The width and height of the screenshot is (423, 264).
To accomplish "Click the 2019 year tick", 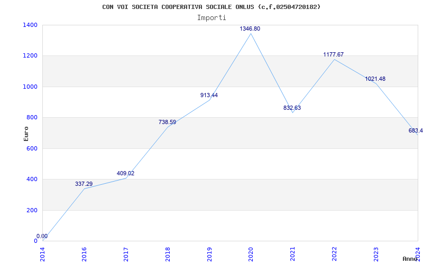I will coord(209,254).
